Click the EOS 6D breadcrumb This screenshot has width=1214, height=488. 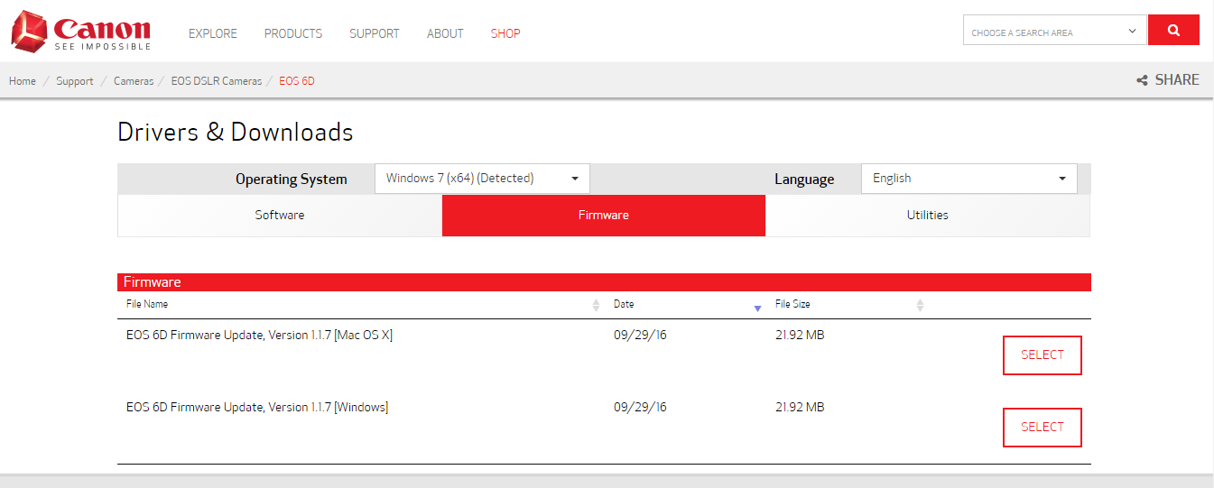297,81
